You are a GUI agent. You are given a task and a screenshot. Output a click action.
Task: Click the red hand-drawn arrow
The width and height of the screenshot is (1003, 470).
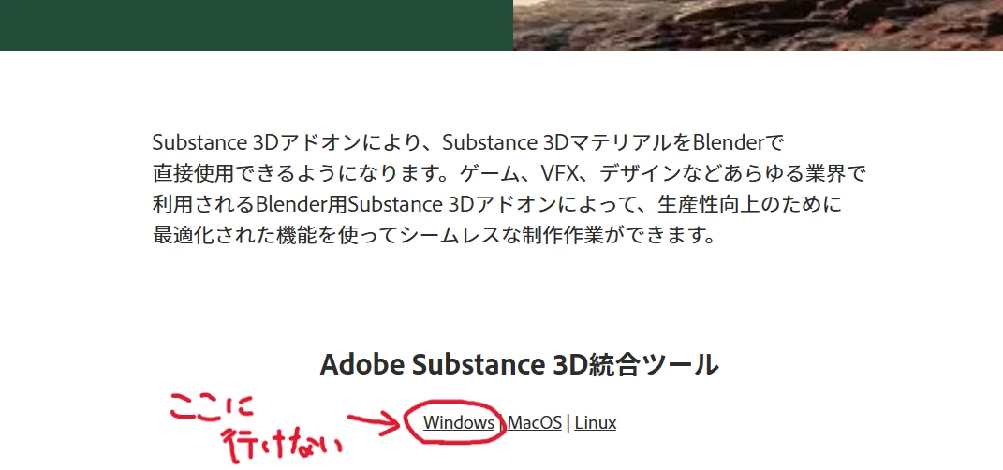[x=374, y=423]
